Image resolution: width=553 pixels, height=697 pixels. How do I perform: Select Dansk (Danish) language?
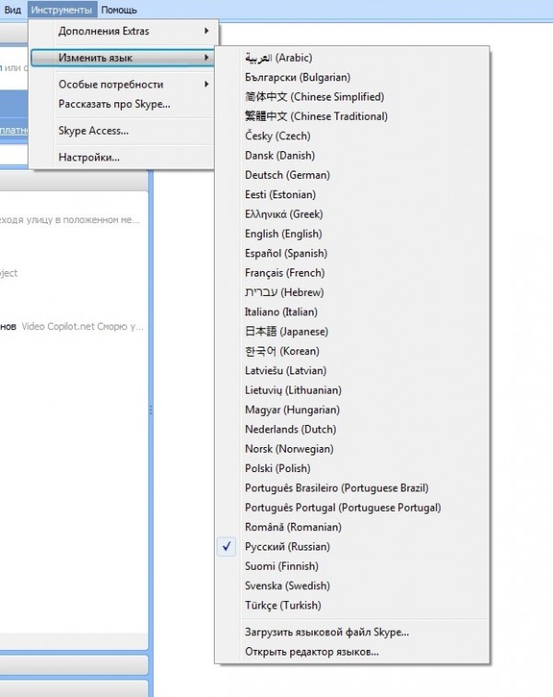click(x=352, y=156)
